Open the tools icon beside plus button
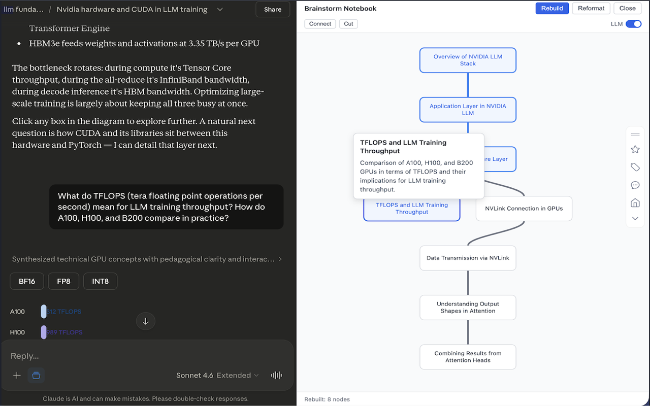The height and width of the screenshot is (406, 650). (x=36, y=375)
